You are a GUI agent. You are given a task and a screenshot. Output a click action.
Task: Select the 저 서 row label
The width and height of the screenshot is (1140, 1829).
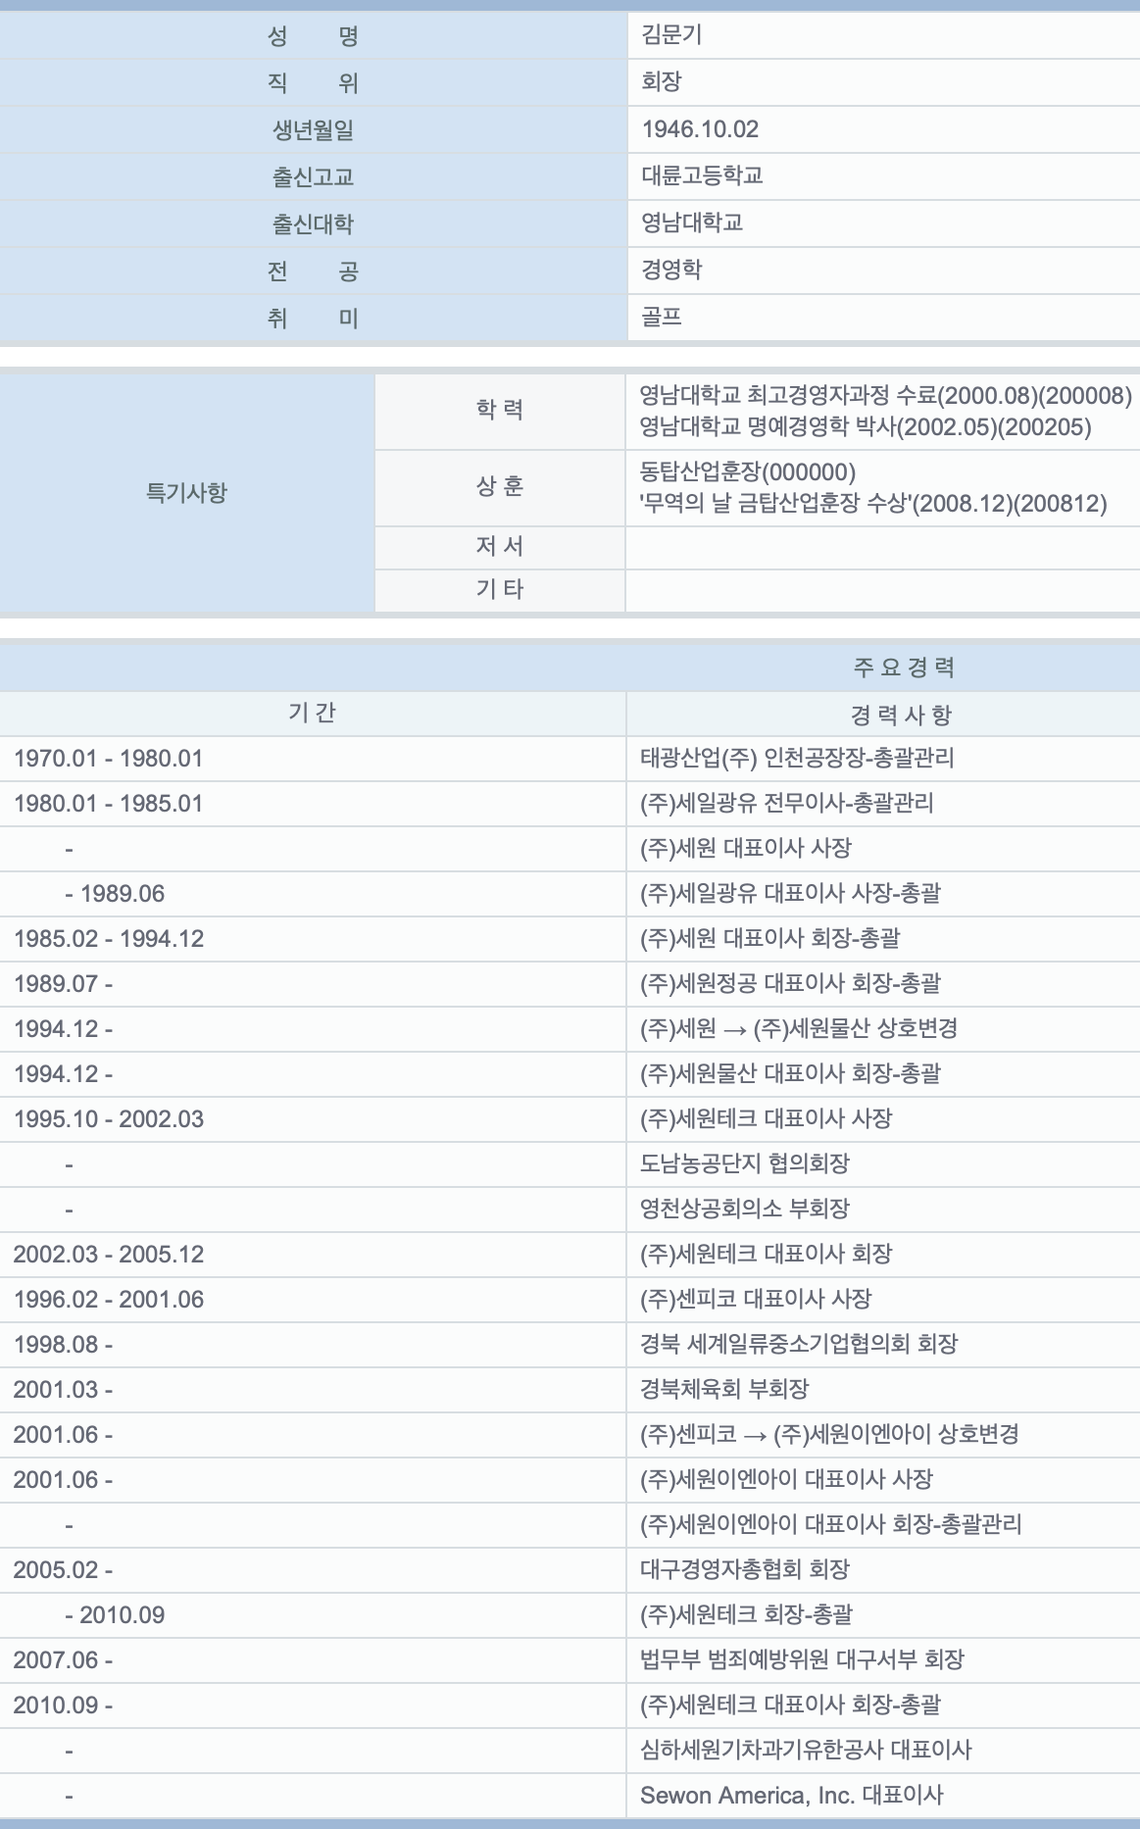click(x=500, y=546)
